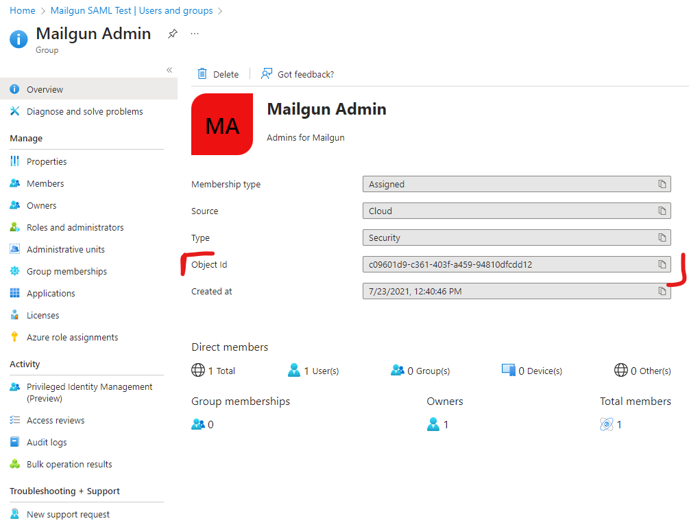
Task: Copy the Created at timestamp
Action: [662, 291]
